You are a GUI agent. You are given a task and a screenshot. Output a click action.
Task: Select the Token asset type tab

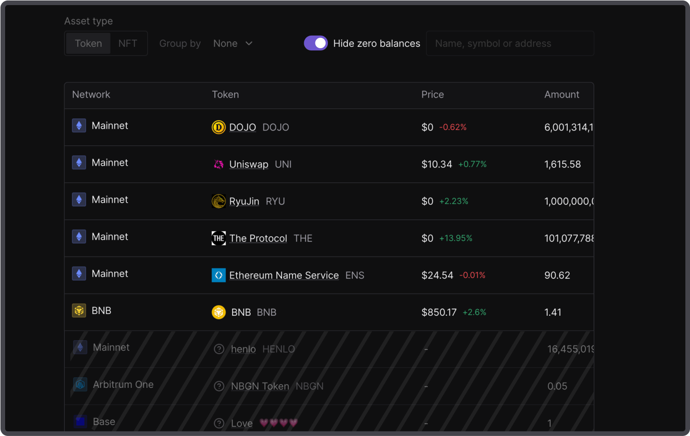click(88, 44)
